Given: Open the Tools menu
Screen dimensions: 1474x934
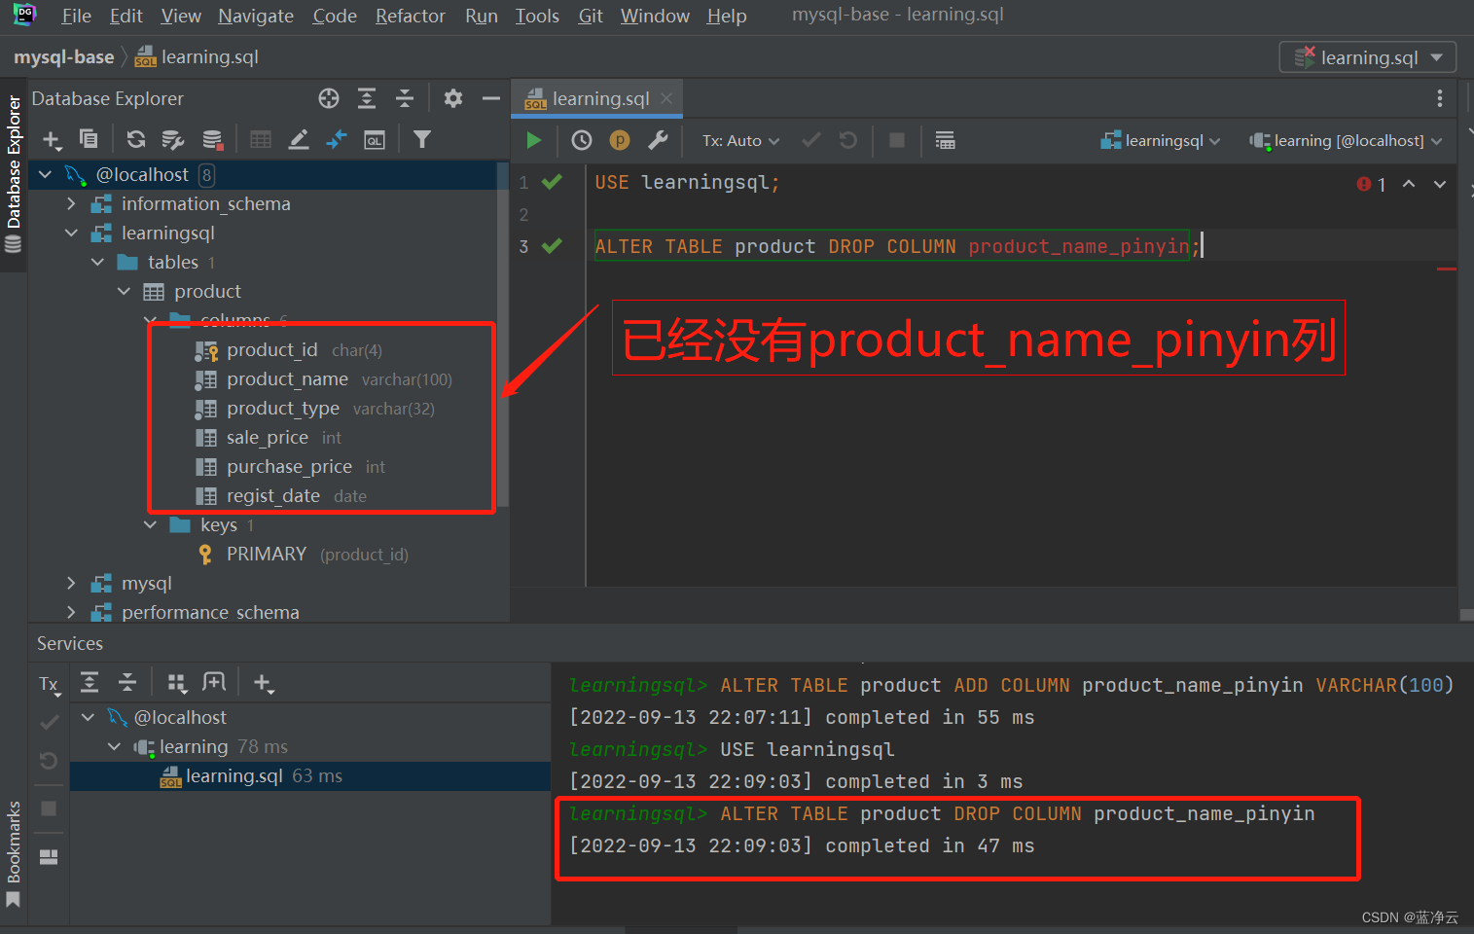Looking at the screenshot, I should [x=537, y=16].
